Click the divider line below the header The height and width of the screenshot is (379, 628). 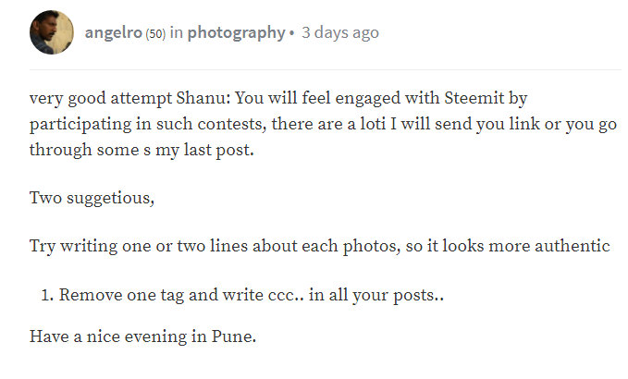pyautogui.click(x=324, y=69)
